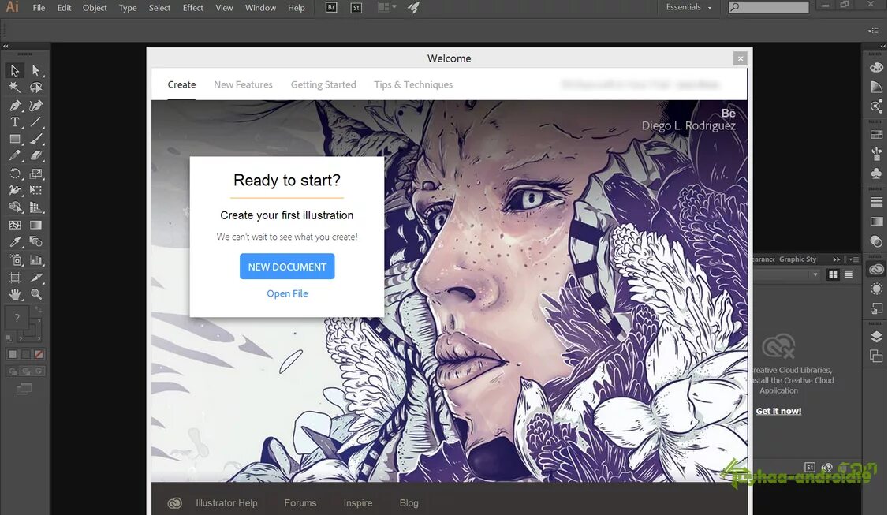This screenshot has width=888, height=515.
Task: Open the Essentials workspace dropdown
Action: click(x=688, y=7)
